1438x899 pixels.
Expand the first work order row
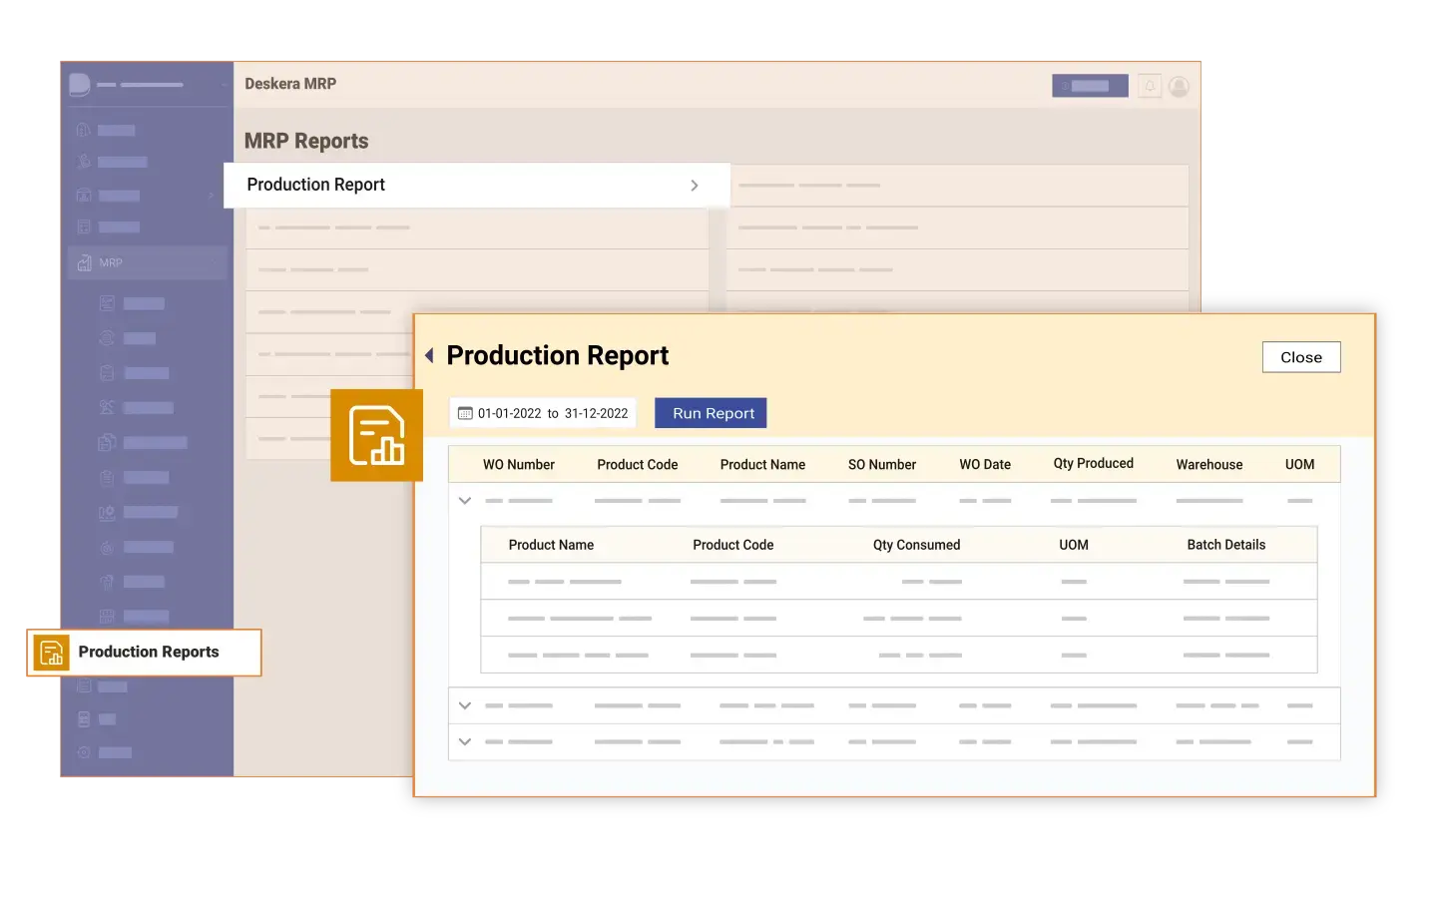pos(465,500)
